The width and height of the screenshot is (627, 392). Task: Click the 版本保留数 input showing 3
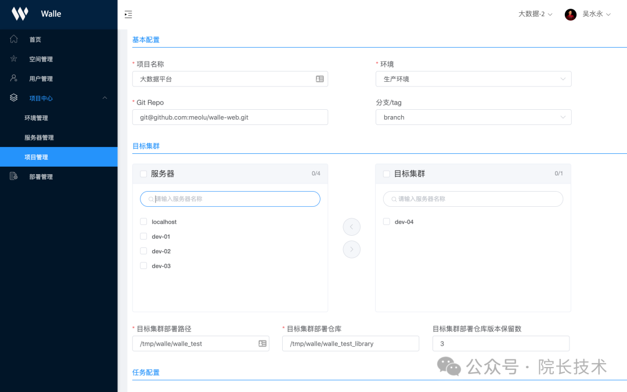point(500,344)
